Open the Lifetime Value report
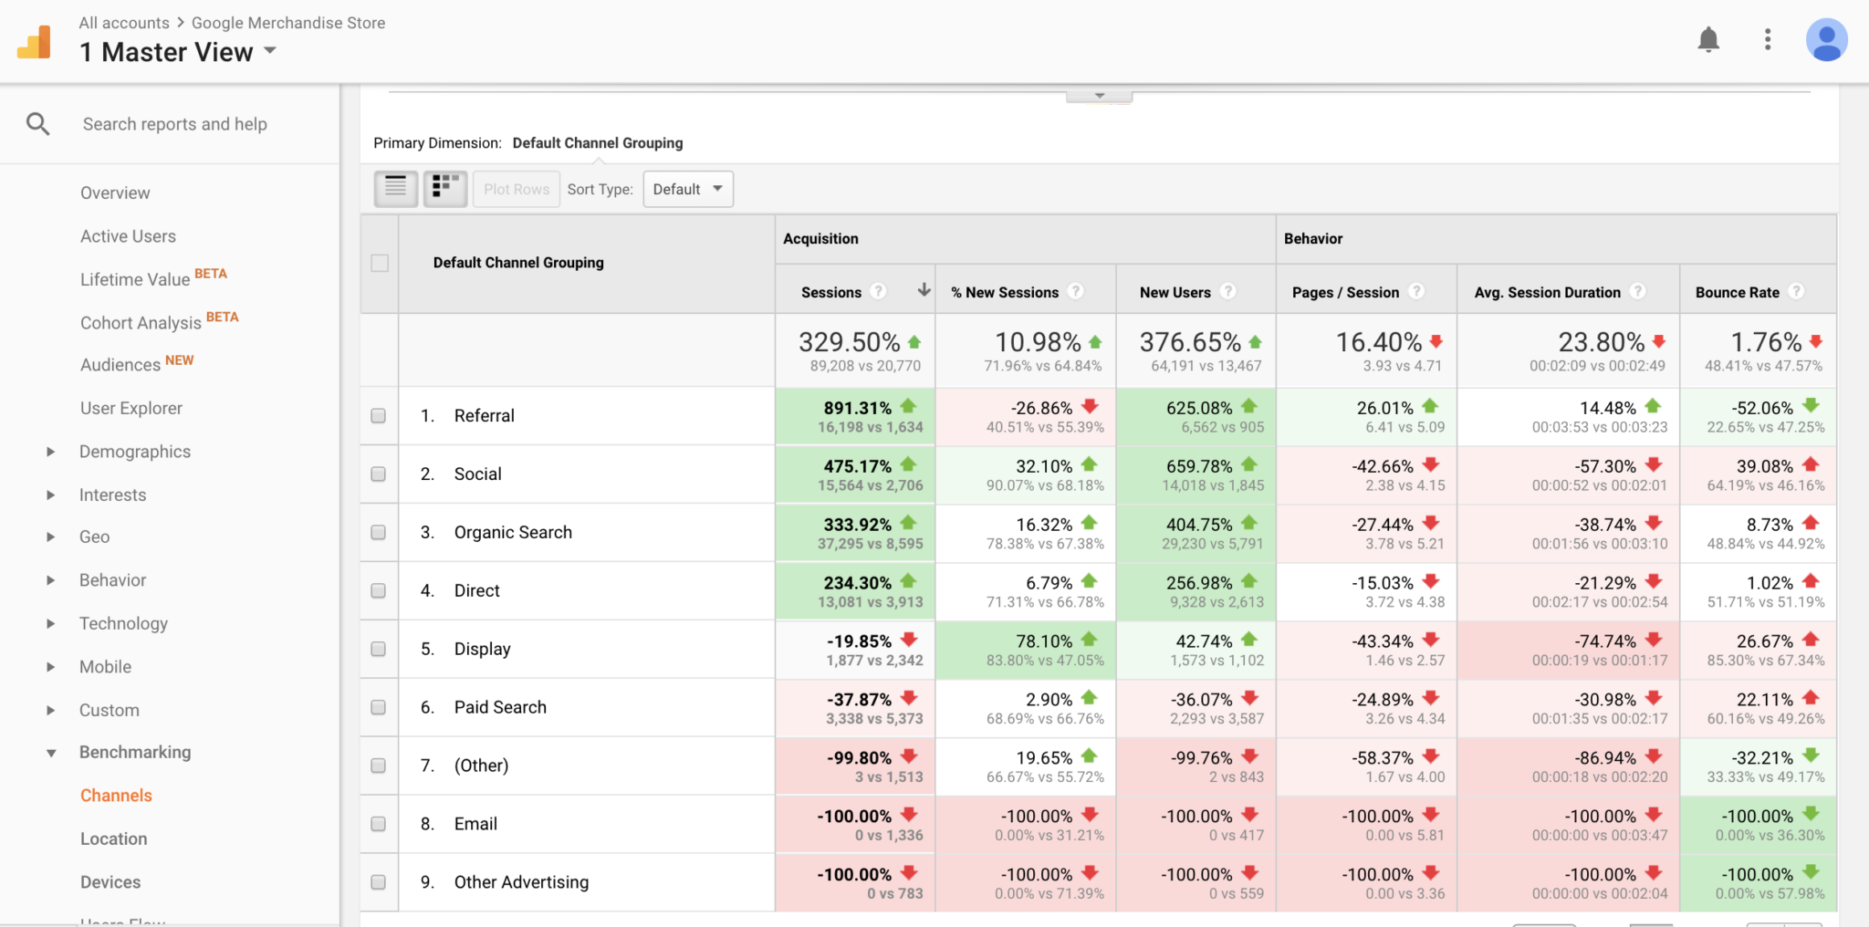This screenshot has height=927, width=1869. tap(135, 279)
